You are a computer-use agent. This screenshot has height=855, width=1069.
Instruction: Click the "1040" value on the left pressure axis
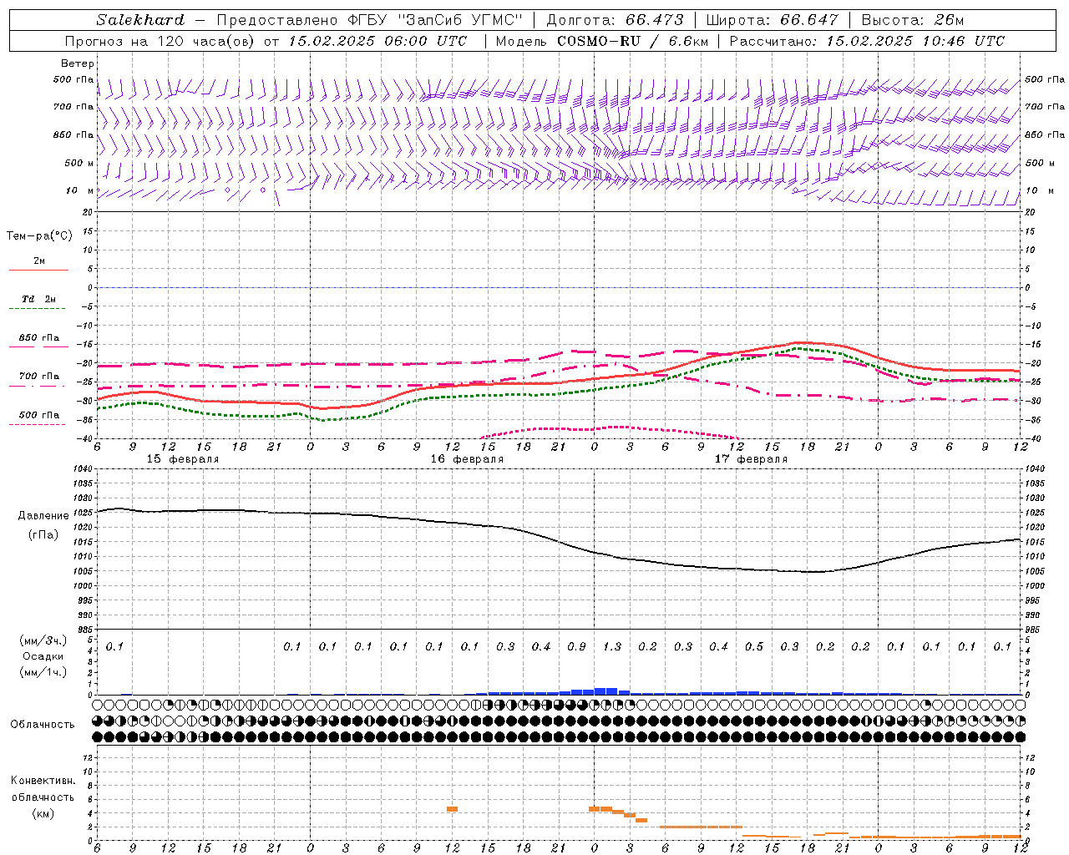[x=83, y=469]
